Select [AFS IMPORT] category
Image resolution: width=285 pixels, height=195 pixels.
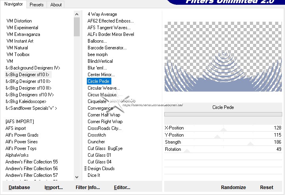pyautogui.click(x=20, y=122)
